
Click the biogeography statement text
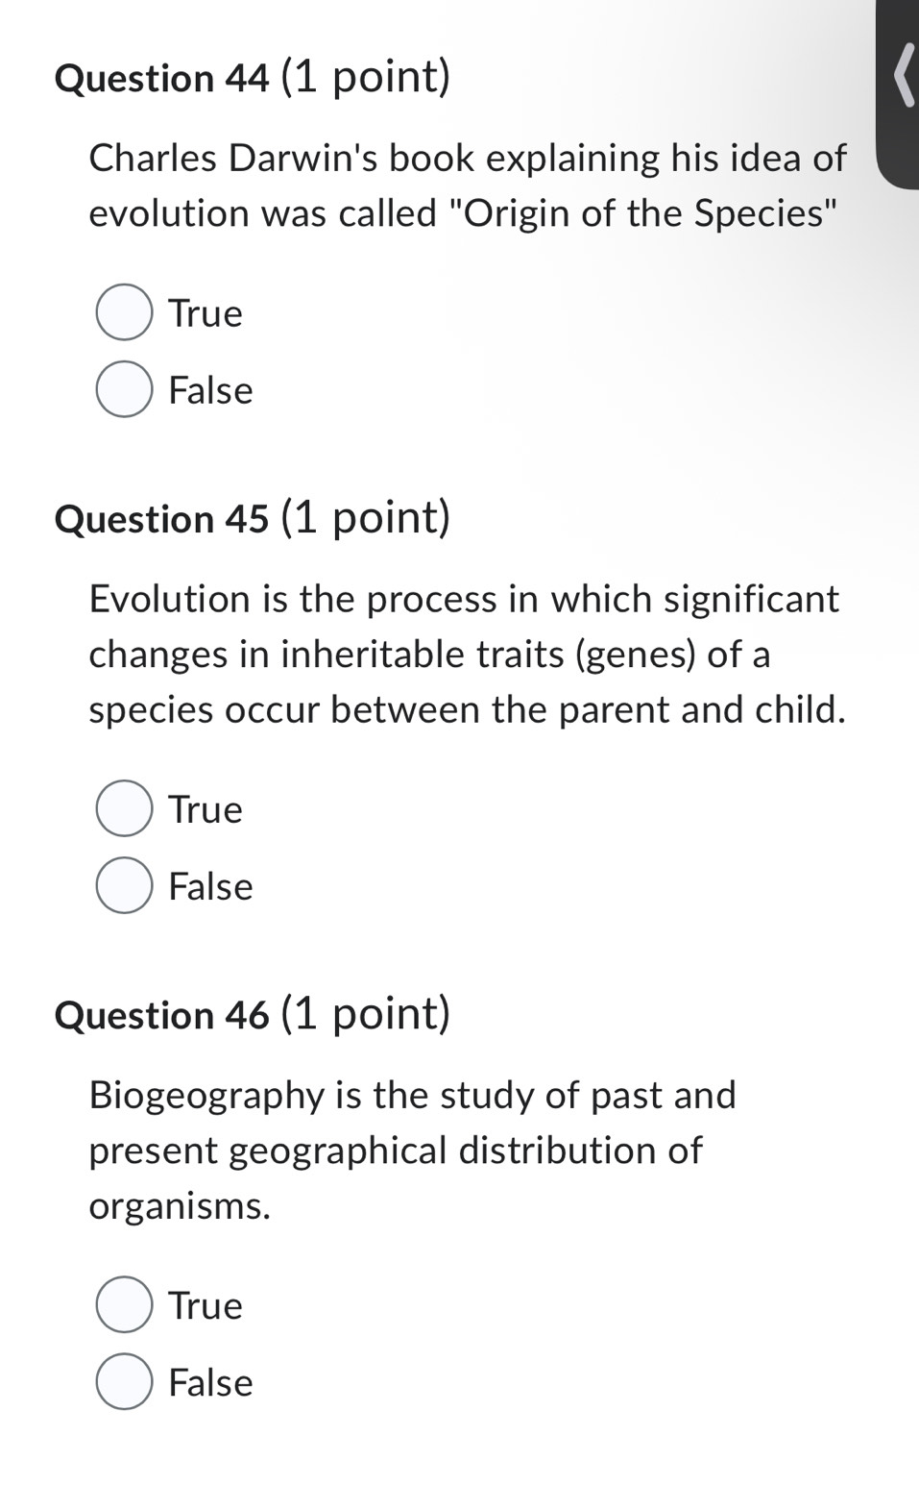413,1151
